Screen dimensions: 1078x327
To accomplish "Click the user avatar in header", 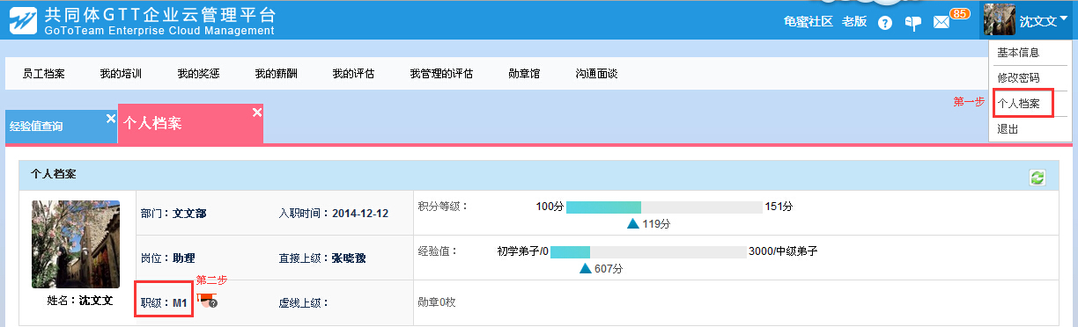I will pyautogui.click(x=1000, y=19).
